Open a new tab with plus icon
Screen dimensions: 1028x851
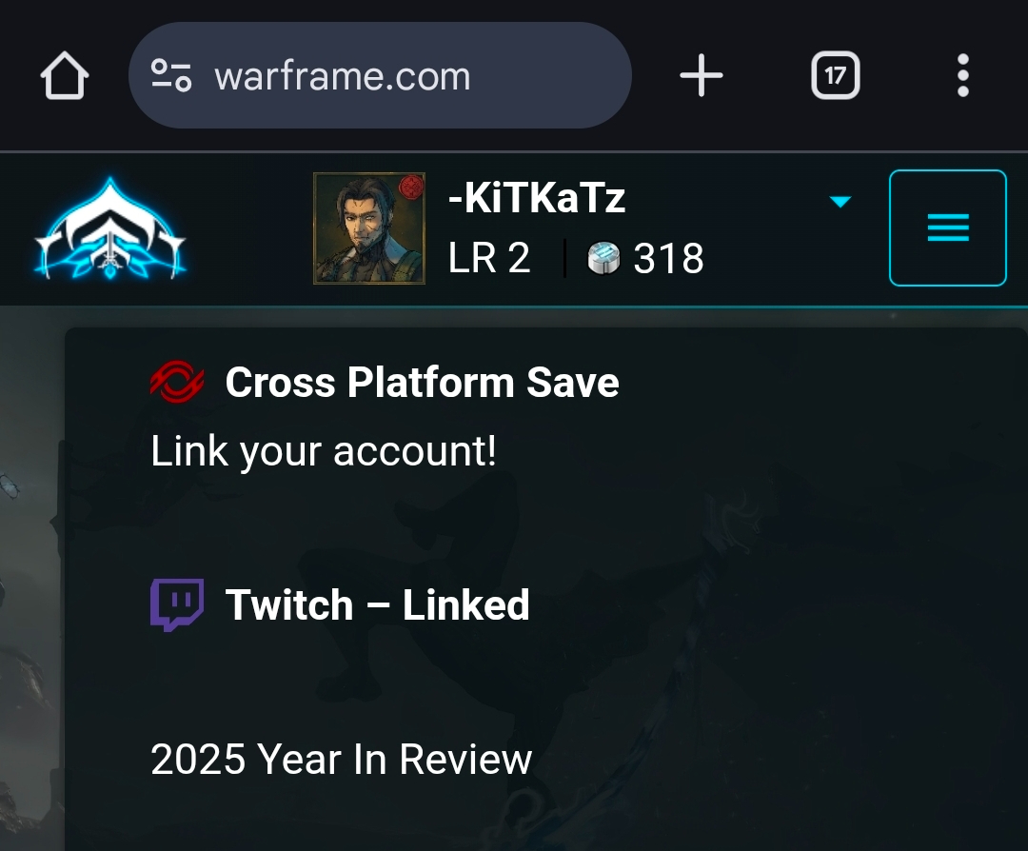[701, 75]
